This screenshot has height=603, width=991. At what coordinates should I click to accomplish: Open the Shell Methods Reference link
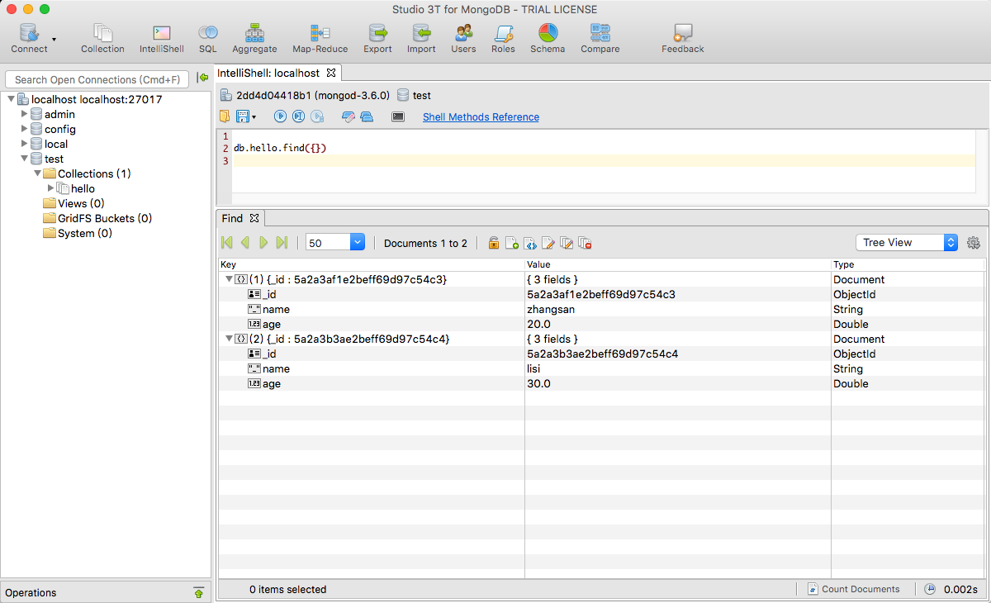point(481,117)
